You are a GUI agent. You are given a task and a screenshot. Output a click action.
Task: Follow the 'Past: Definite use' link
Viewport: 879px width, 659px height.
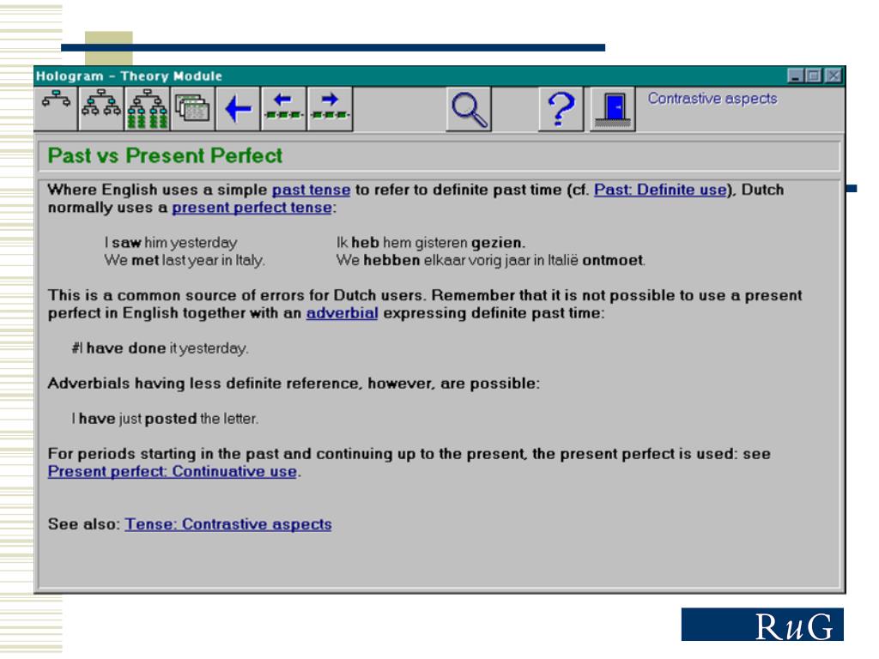pyautogui.click(x=660, y=190)
